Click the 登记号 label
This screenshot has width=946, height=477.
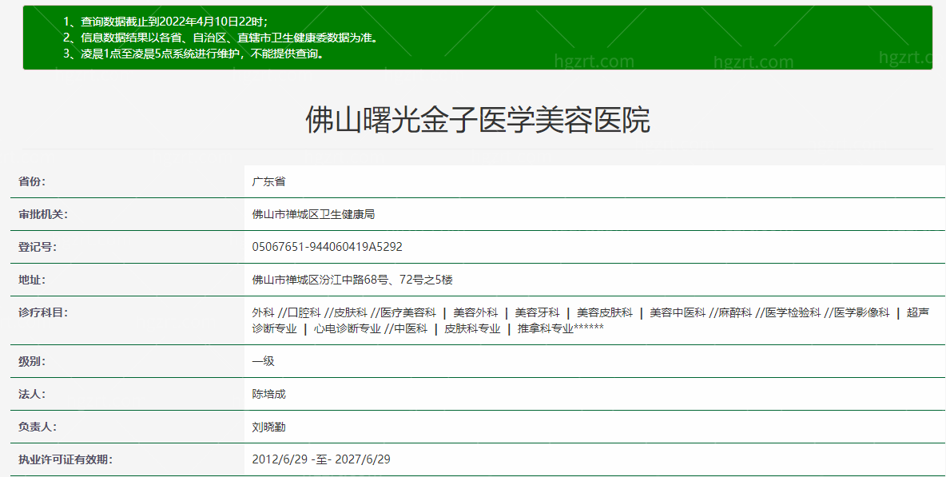[38, 247]
